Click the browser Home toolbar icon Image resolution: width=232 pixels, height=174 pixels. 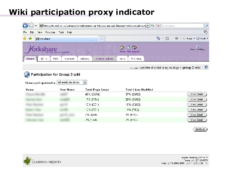[158, 38]
